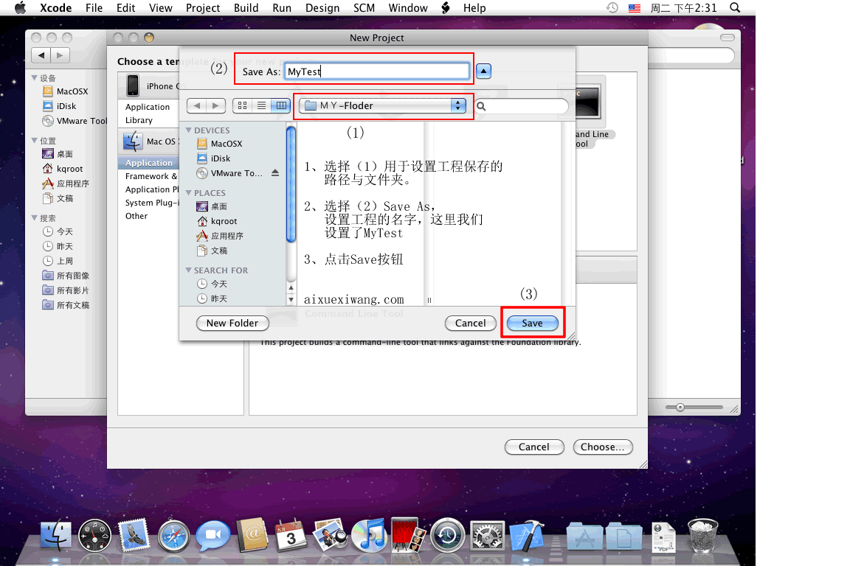Image resolution: width=850 pixels, height=566 pixels.
Task: Open Photo Booth icon in Dock
Action: pos(408,534)
